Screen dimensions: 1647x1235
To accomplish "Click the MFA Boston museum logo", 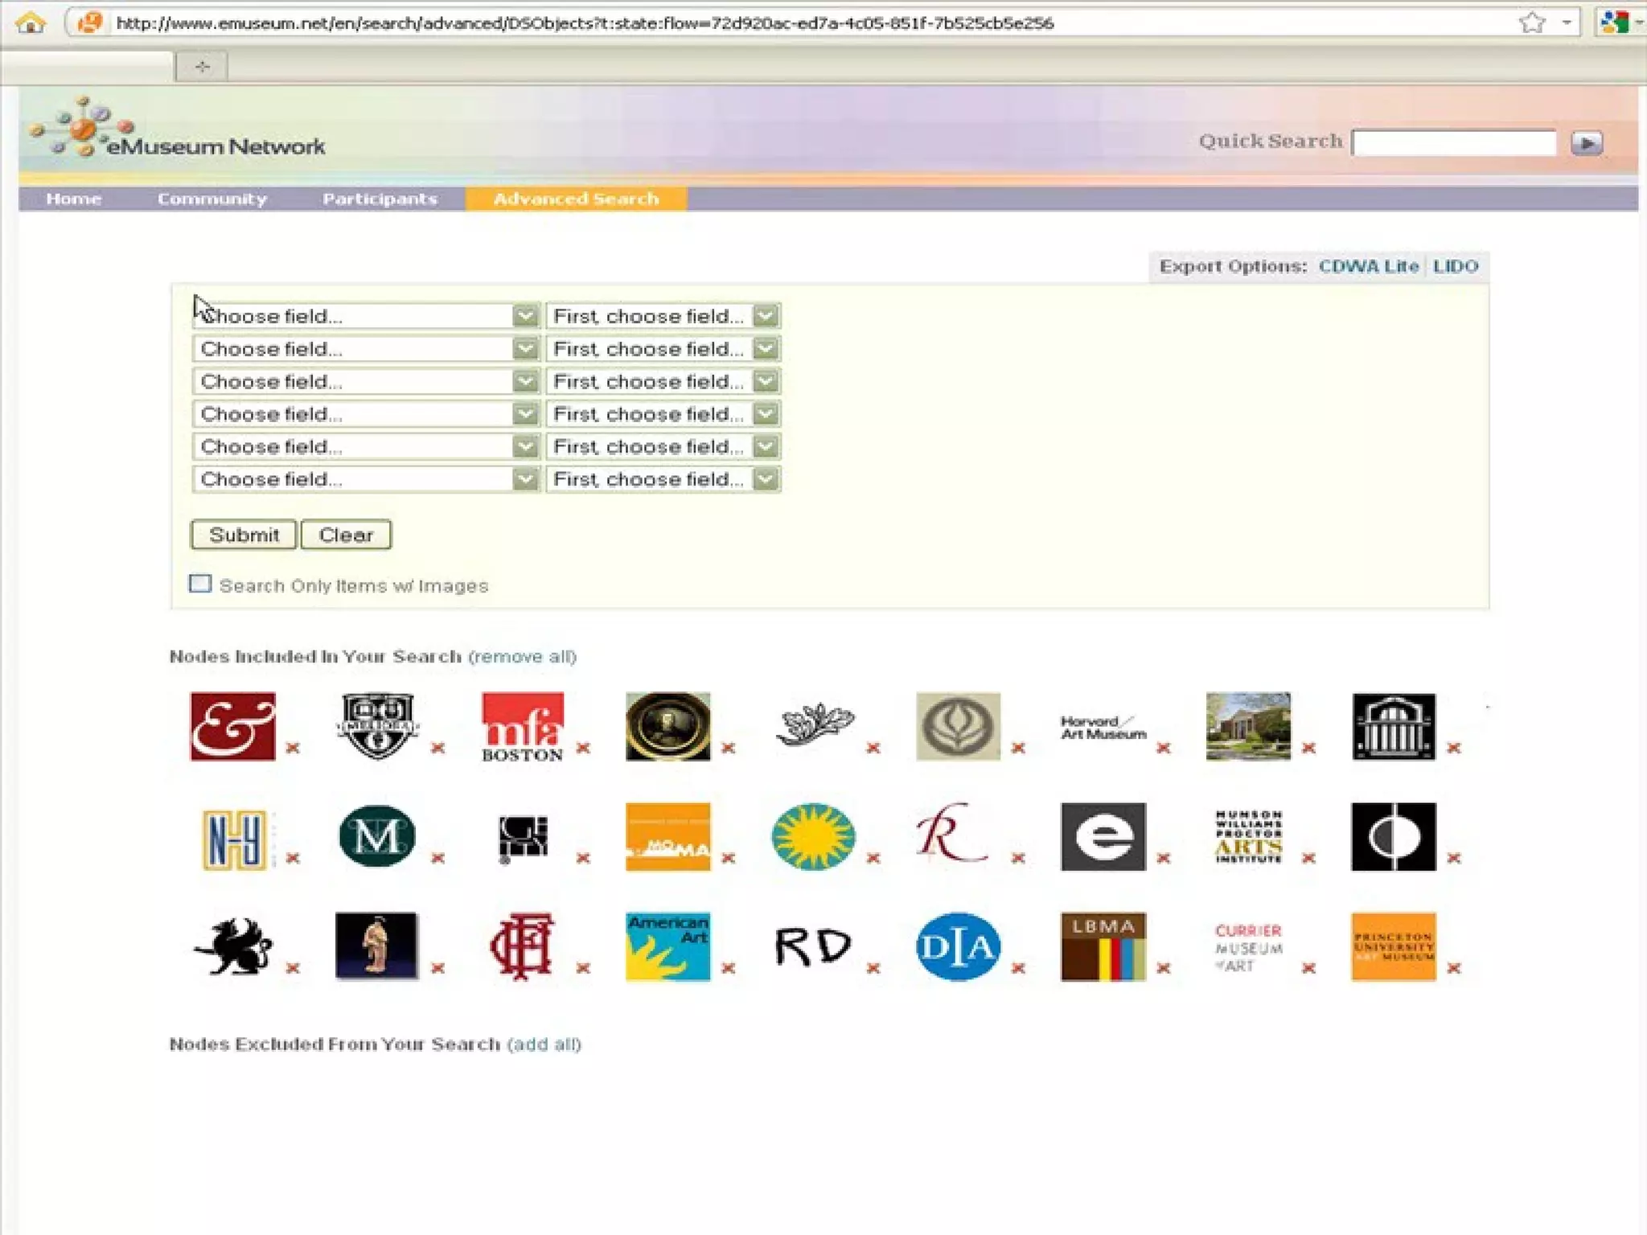I will click(523, 726).
